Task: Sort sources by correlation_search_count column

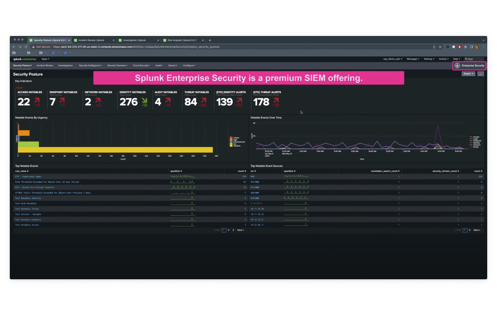Action: [385, 171]
